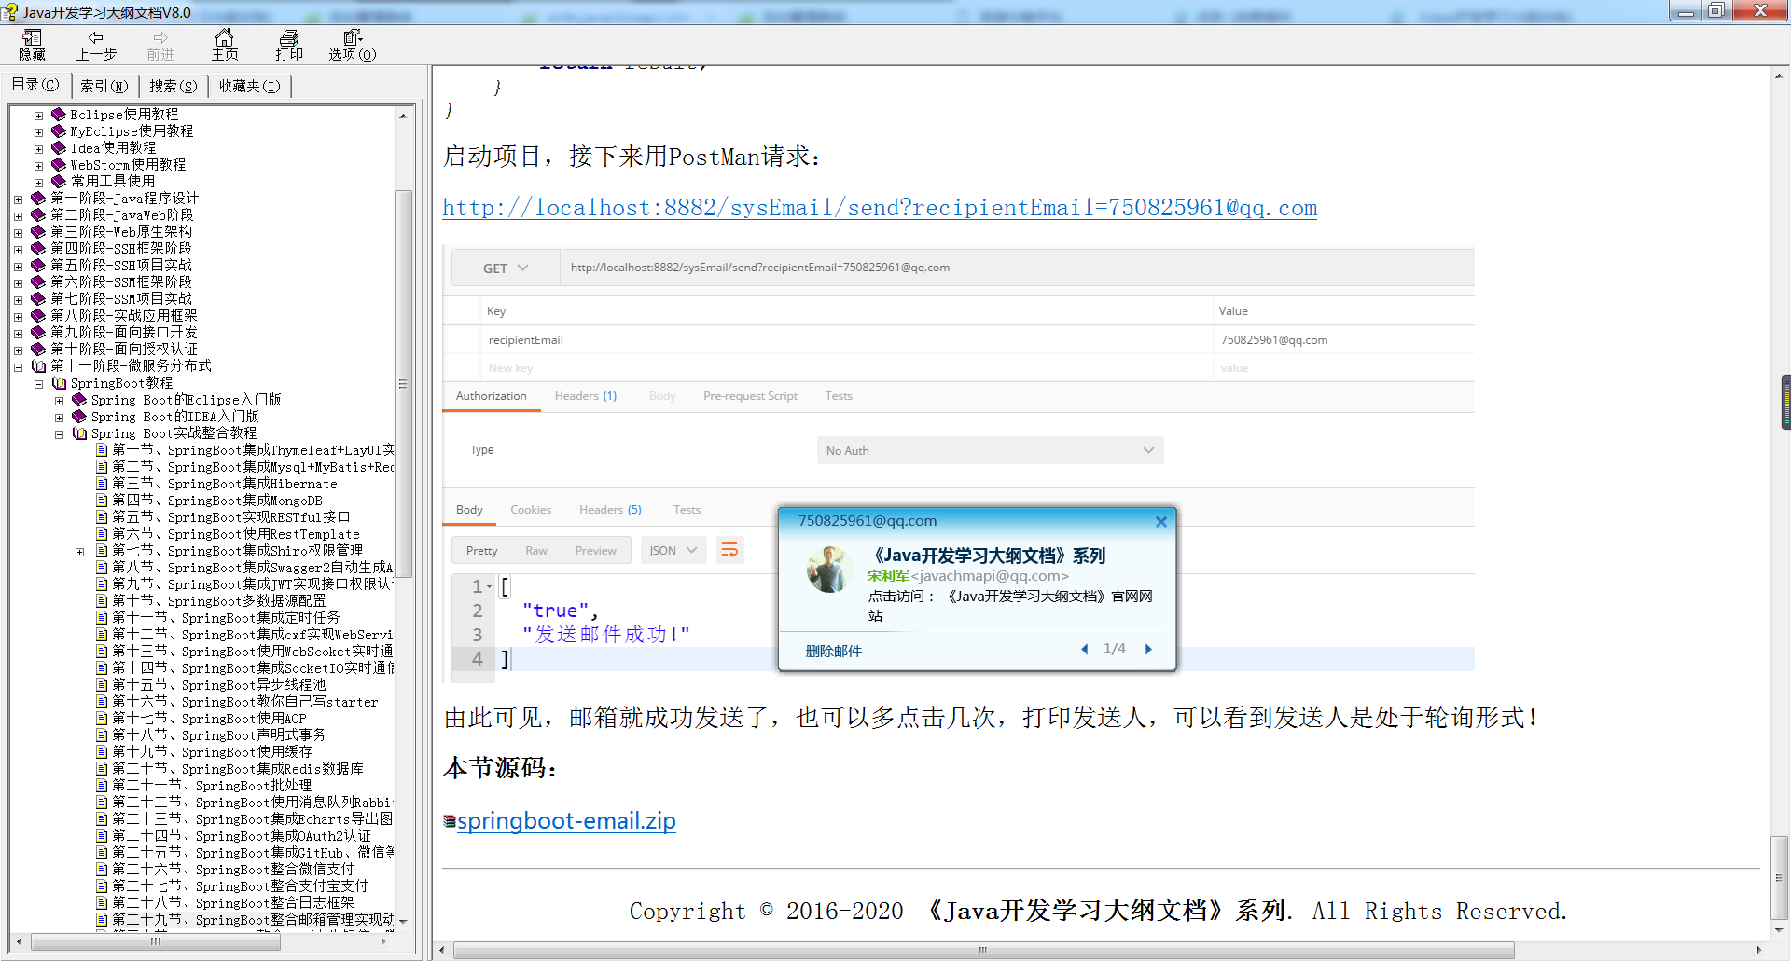Open the localhost sysEmail send hyperlink
1791x961 pixels.
[x=879, y=207]
